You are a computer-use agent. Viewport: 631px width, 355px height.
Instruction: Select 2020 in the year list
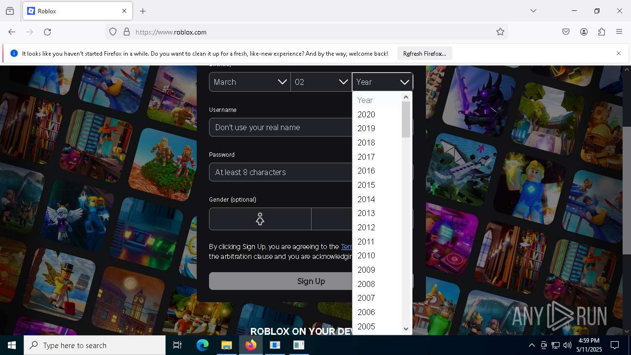[x=377, y=114]
